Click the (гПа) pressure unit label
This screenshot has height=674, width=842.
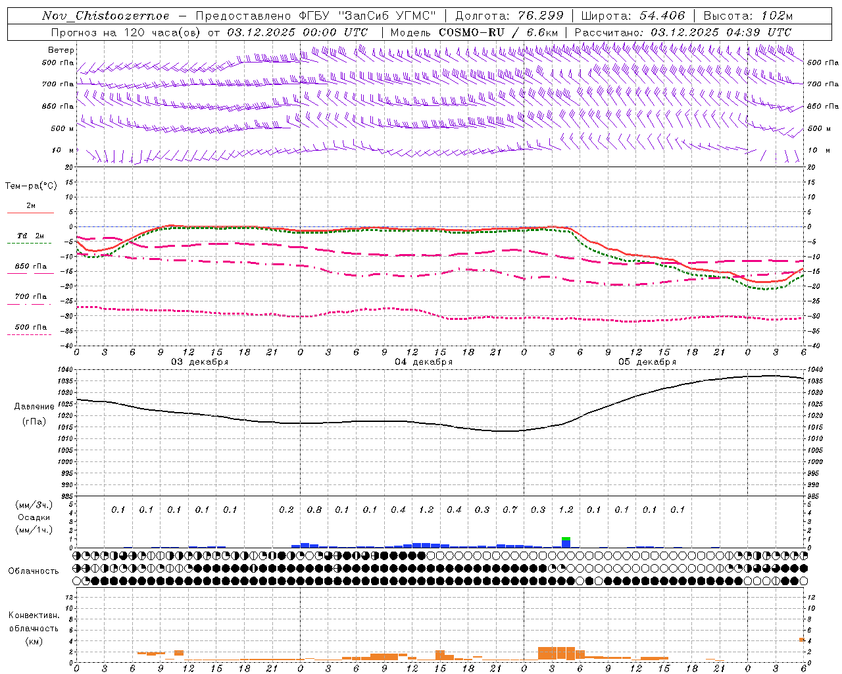tap(34, 422)
